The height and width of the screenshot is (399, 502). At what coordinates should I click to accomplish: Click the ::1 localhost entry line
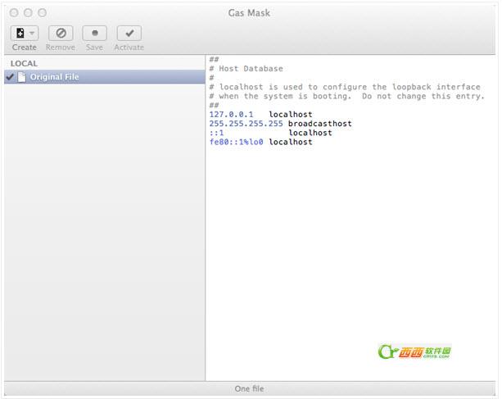270,133
